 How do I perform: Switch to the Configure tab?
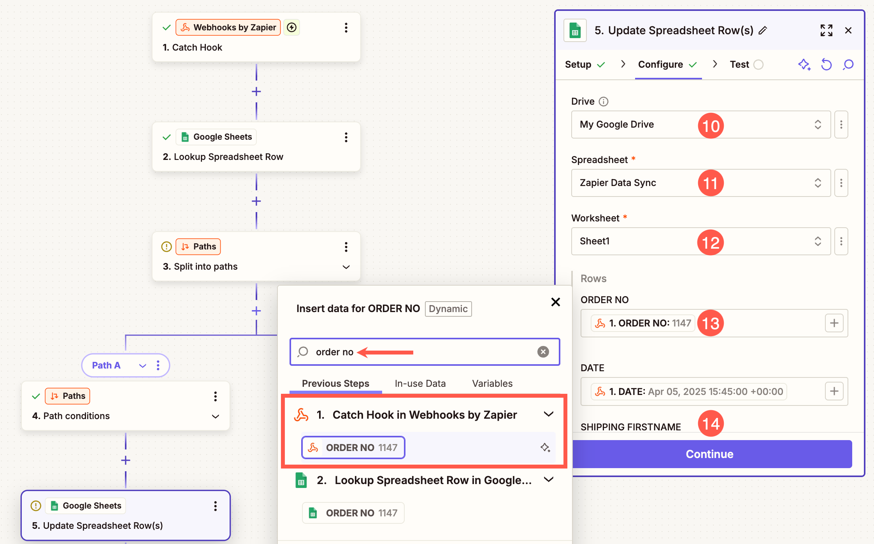coord(668,65)
